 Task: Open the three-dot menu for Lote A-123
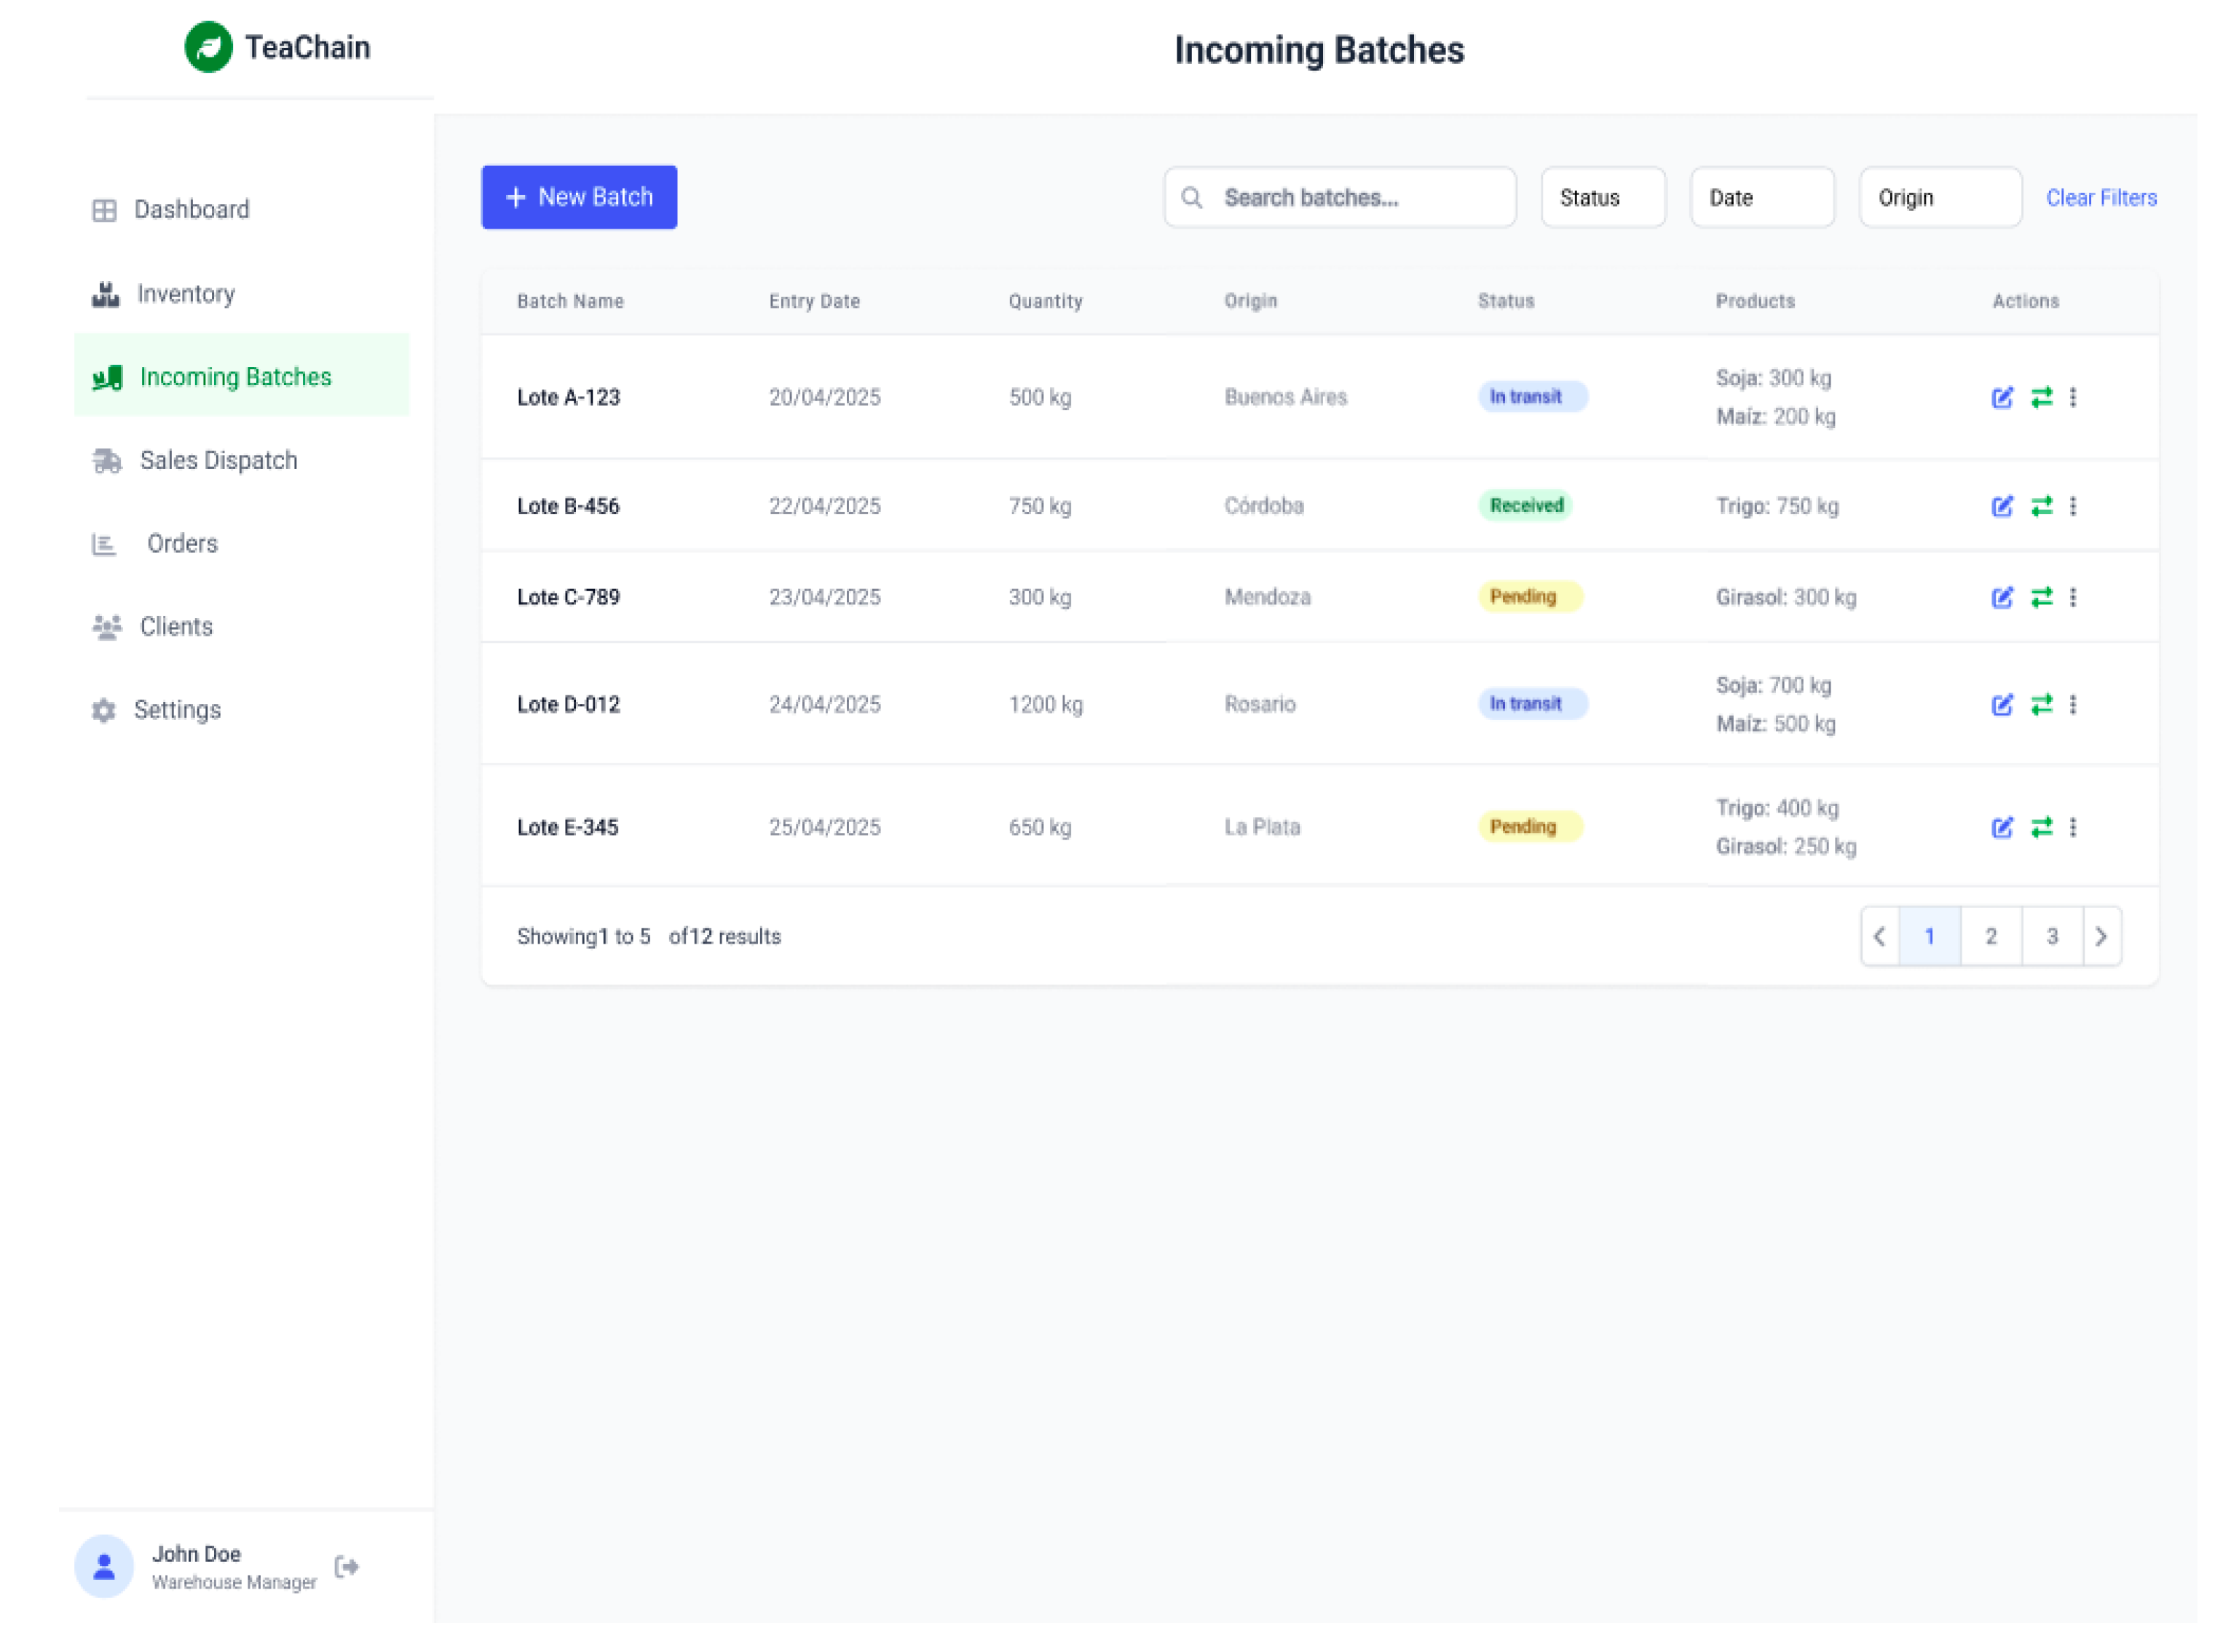point(2073,398)
